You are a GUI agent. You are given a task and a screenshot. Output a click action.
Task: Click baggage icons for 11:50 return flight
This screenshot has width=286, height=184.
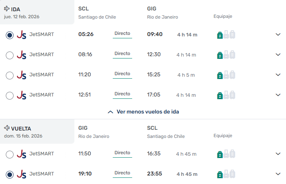click(x=226, y=154)
